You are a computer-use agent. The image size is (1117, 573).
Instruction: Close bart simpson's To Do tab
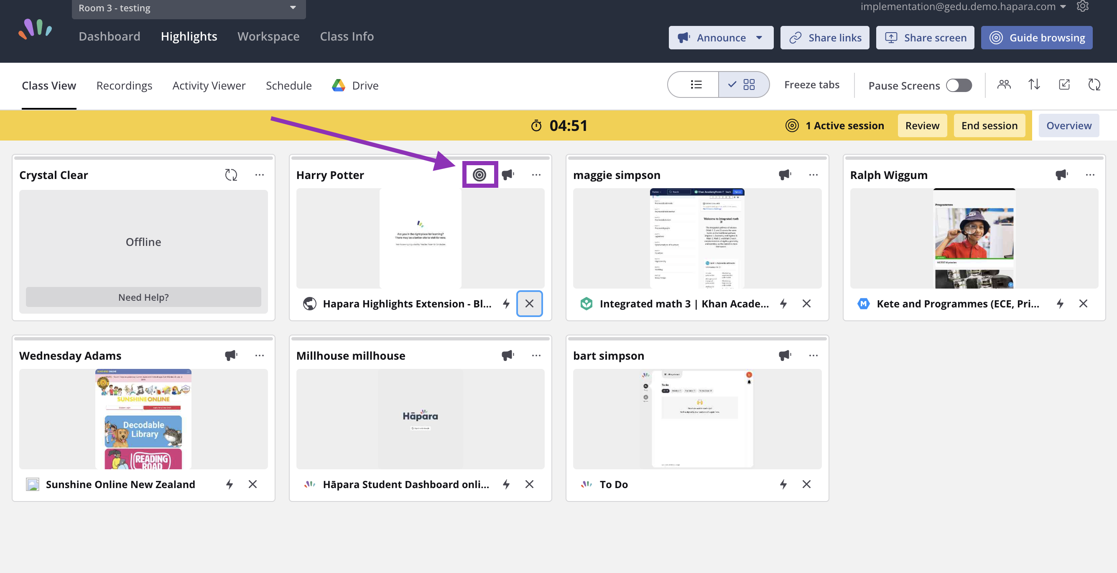(806, 484)
